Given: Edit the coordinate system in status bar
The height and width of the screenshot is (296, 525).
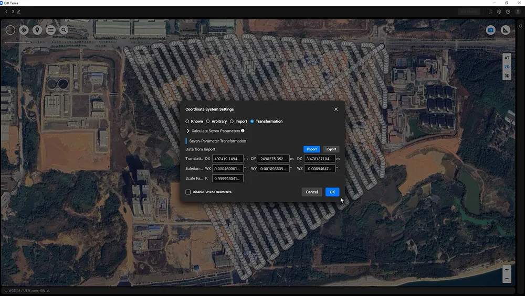Looking at the screenshot, I should (x=48, y=290).
